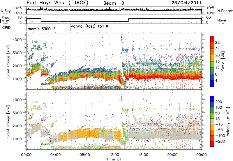Click the 'Slant Range [km]' label of power panel
This screenshot has width=233, height=161.
pos(8,62)
